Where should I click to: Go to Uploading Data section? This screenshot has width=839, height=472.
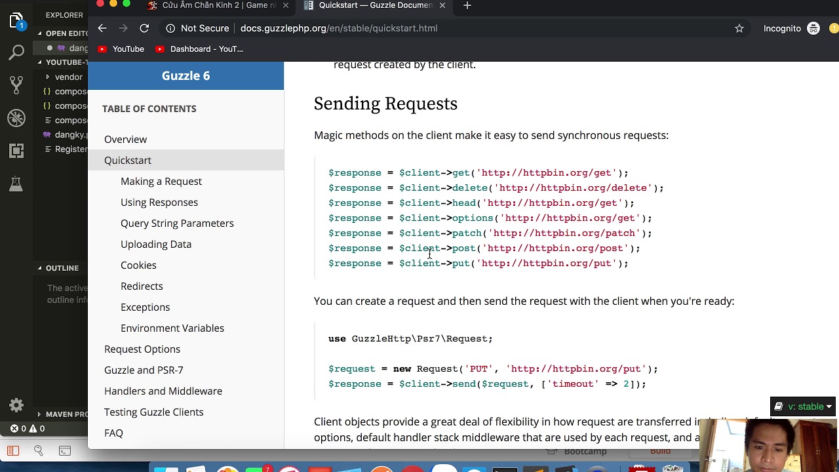coord(156,244)
